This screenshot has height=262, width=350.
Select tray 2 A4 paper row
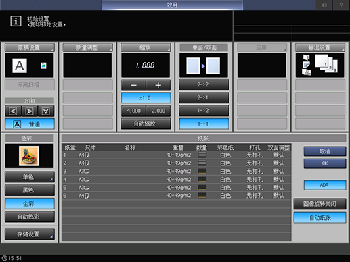[176, 163]
